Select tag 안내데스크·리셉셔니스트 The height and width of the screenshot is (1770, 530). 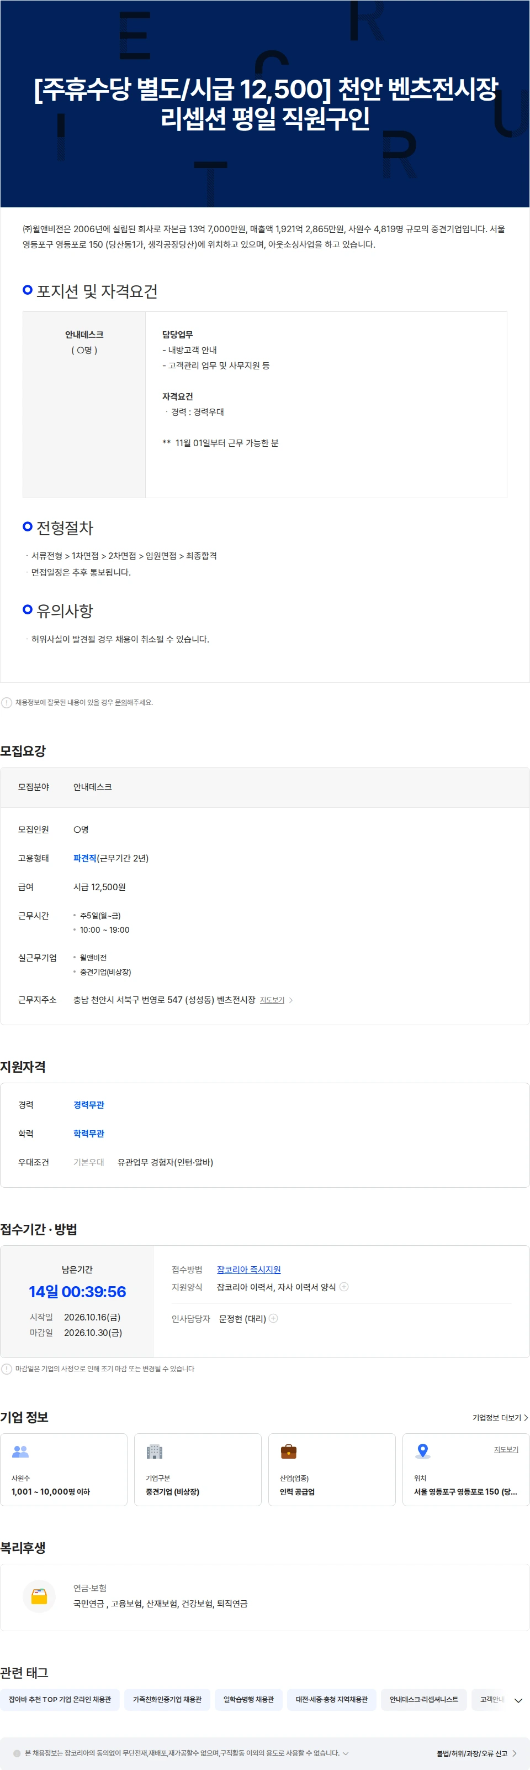click(424, 1699)
